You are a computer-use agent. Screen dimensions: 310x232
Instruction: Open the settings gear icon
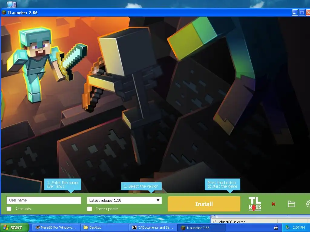pos(308,204)
